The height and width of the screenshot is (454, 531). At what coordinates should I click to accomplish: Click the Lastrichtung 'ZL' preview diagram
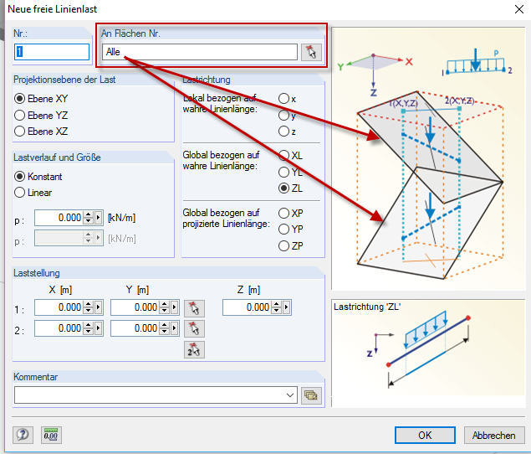428,353
